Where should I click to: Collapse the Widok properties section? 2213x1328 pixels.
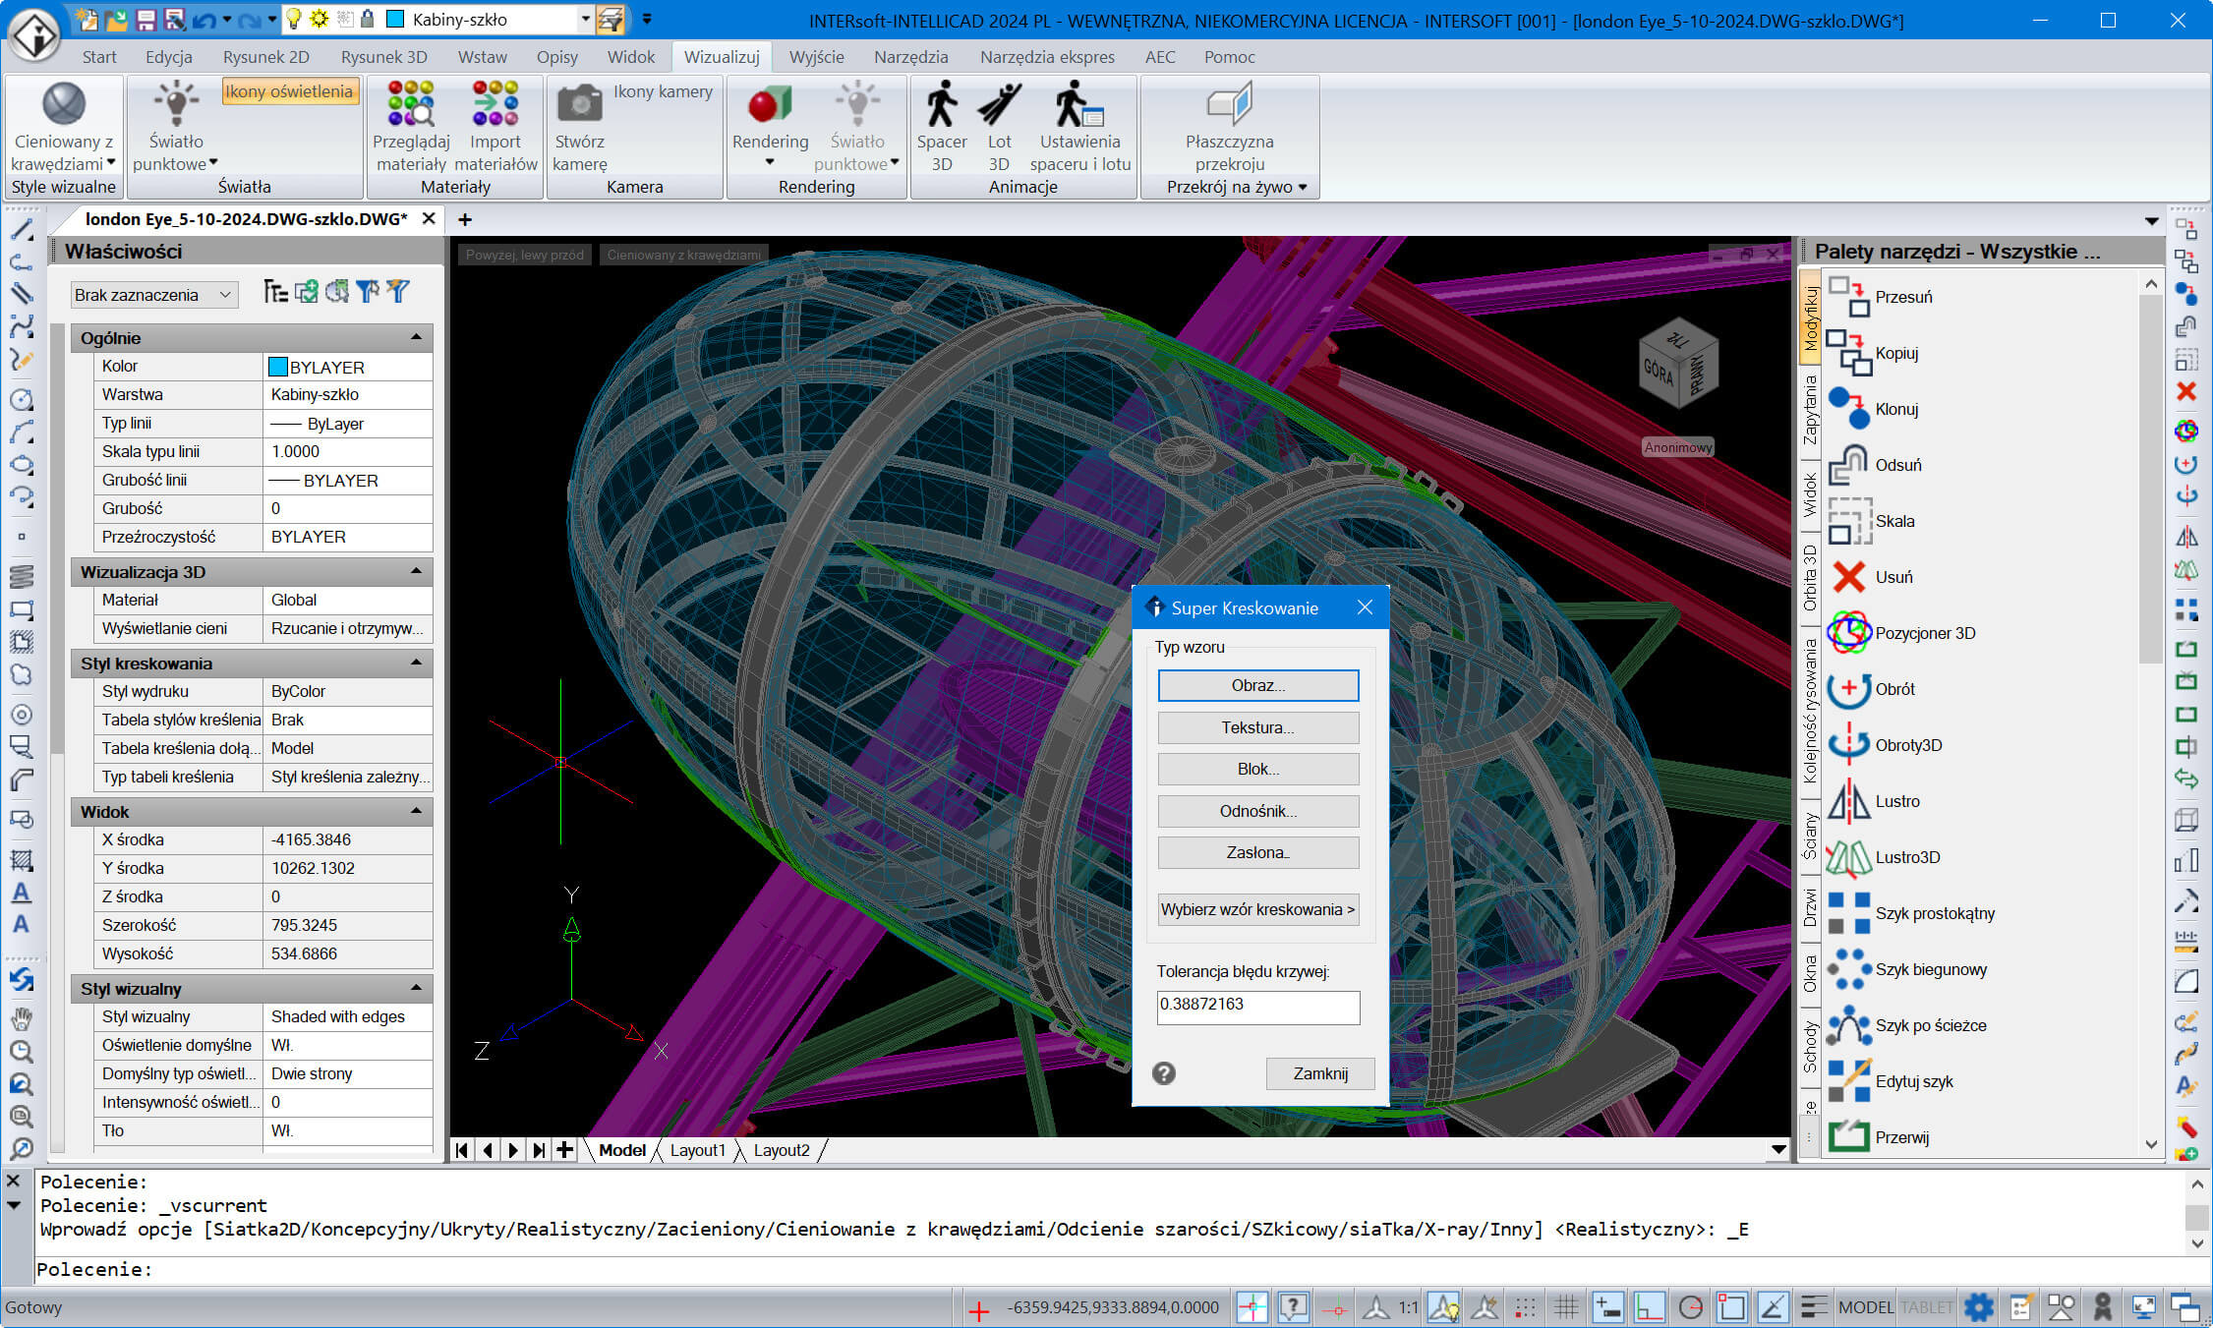tap(416, 812)
